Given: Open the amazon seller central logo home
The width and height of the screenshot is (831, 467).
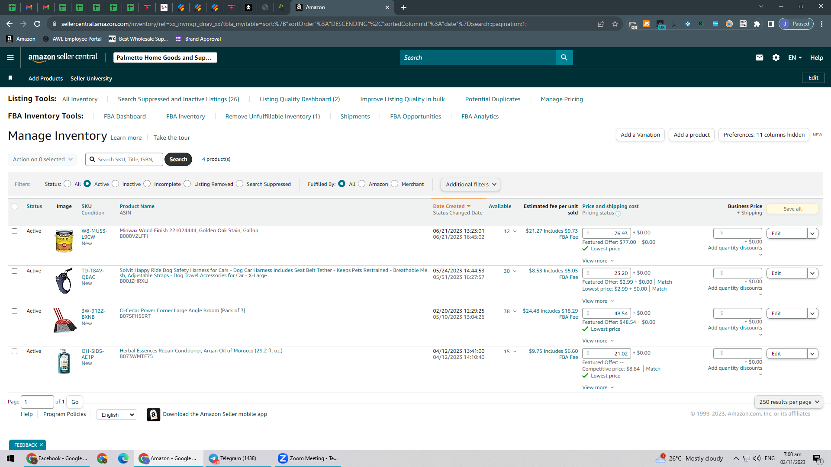Looking at the screenshot, I should point(63,58).
